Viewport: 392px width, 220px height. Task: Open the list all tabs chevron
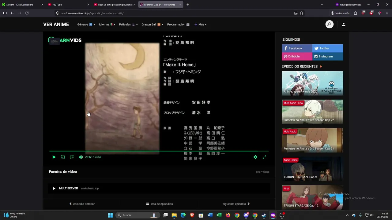pyautogui.click(x=322, y=5)
